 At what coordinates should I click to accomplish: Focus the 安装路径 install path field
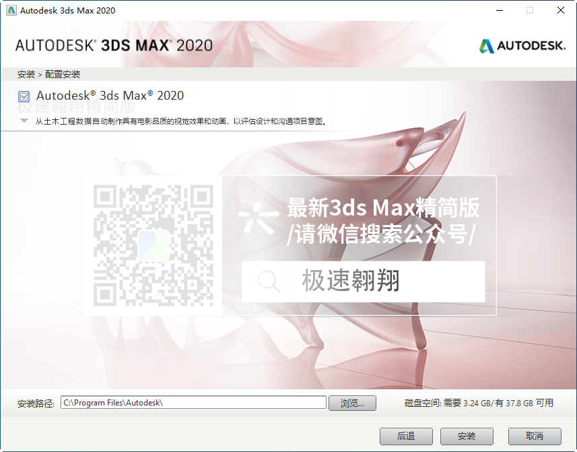tap(193, 402)
